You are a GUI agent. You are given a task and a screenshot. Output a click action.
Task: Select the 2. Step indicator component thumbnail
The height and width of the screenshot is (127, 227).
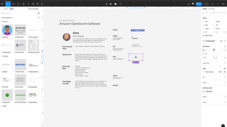21,65
